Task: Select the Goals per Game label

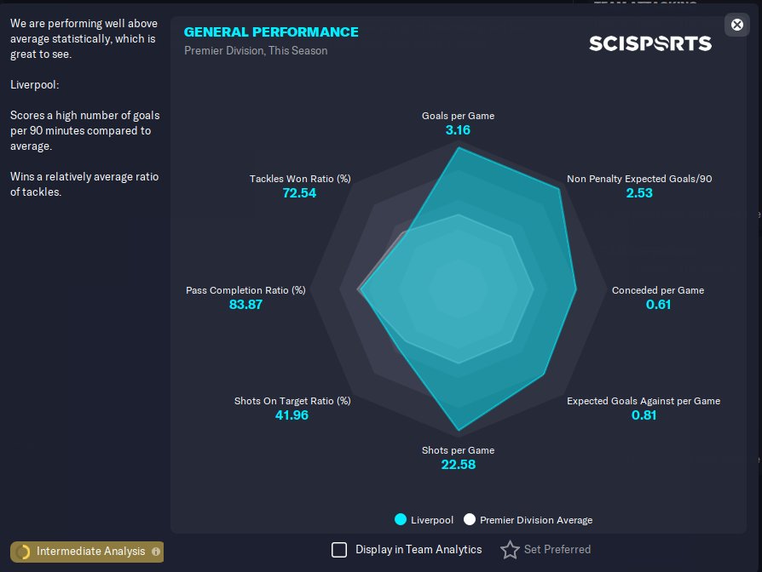Action: tap(458, 116)
